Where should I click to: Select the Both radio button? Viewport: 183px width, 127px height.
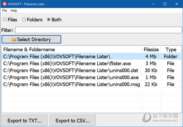[x=54, y=19]
